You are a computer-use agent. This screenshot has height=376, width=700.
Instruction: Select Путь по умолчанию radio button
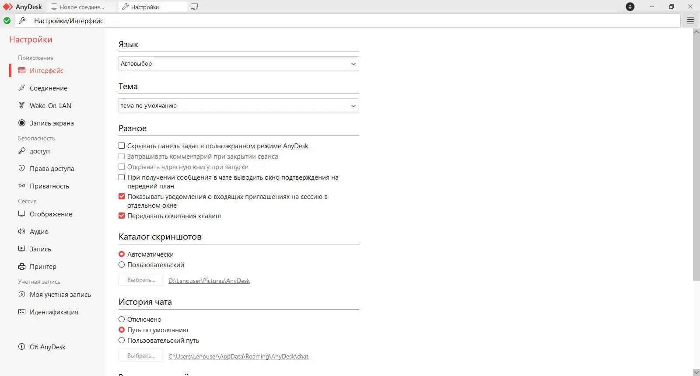pyautogui.click(x=122, y=330)
